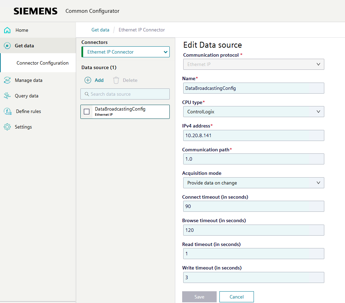Image resolution: width=345 pixels, height=303 pixels.
Task: Expand the CPU type ControlLogix dropdown
Action: (254, 112)
